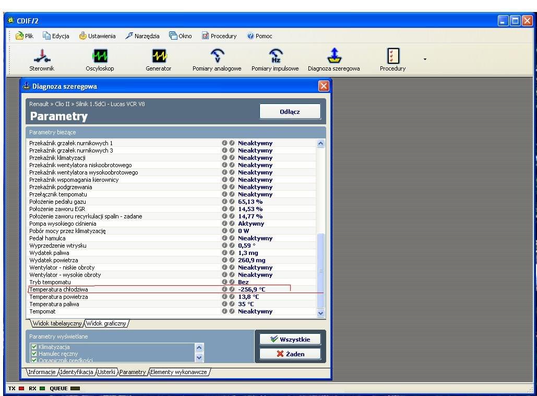The width and height of the screenshot is (537, 396).
Task: Open the Okno menu
Action: click(181, 36)
